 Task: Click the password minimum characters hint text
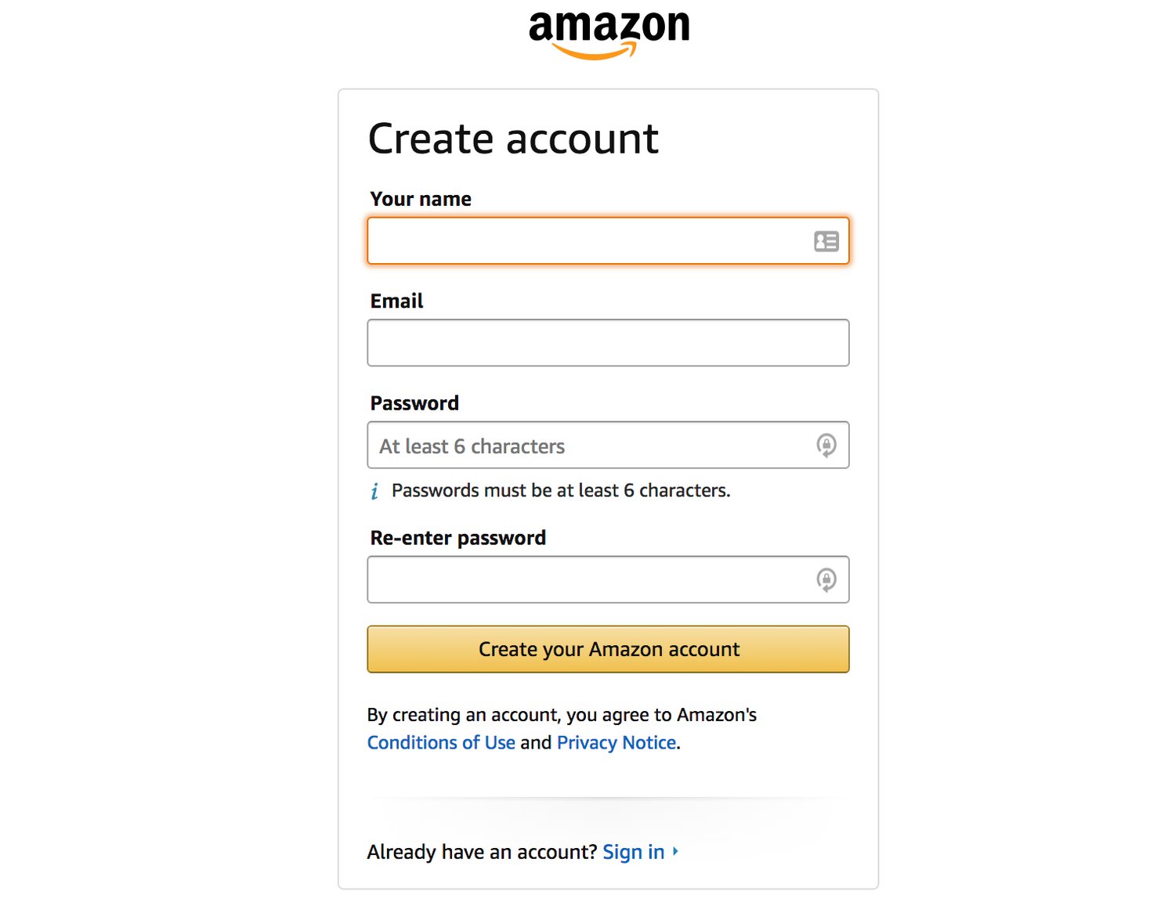coord(561,491)
